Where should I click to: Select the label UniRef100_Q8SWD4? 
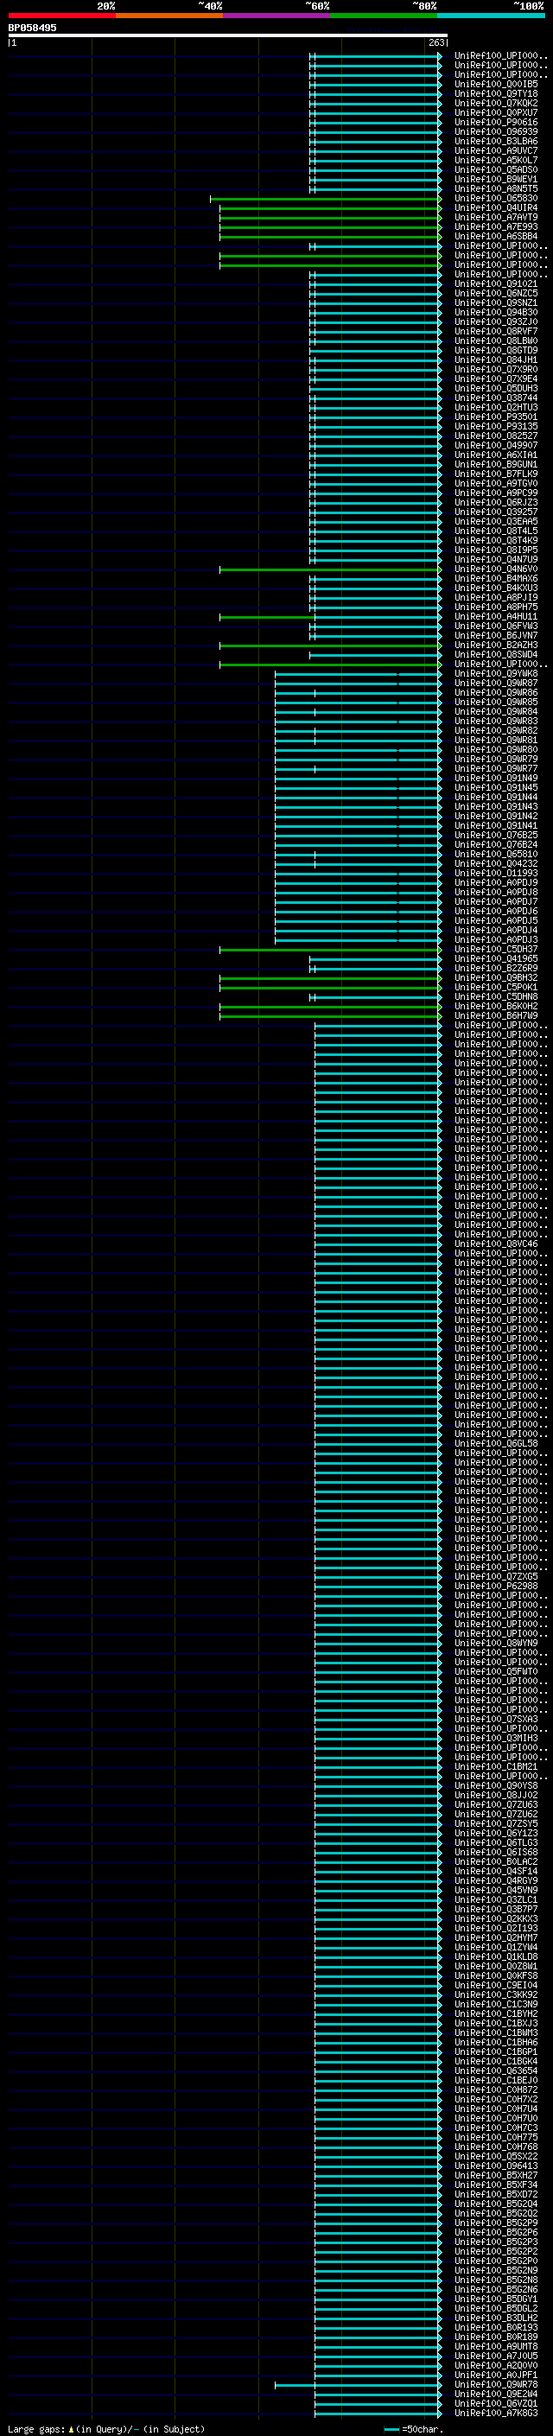pyautogui.click(x=495, y=654)
